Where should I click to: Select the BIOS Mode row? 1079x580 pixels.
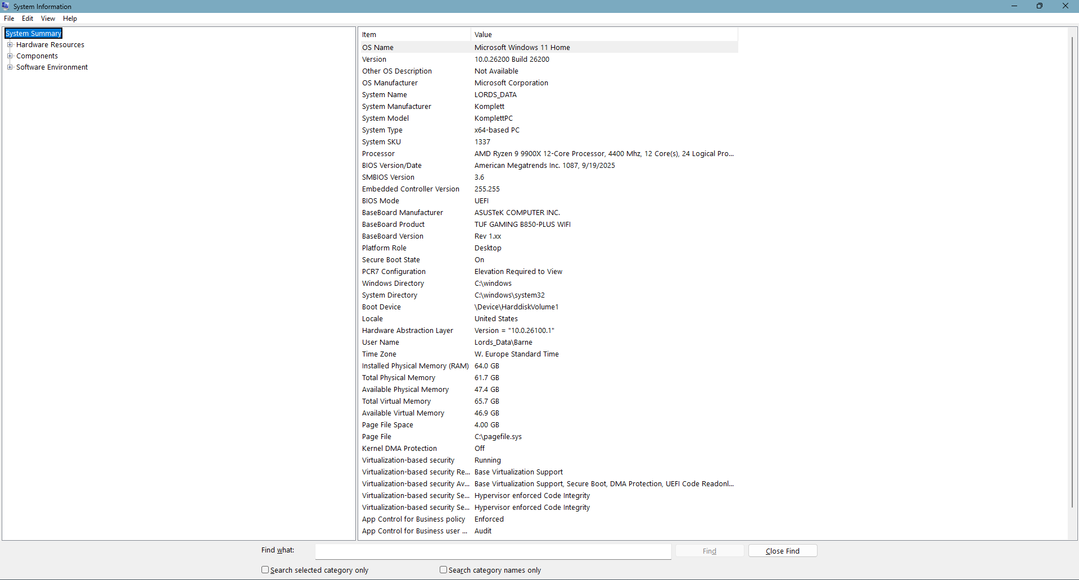pos(549,201)
